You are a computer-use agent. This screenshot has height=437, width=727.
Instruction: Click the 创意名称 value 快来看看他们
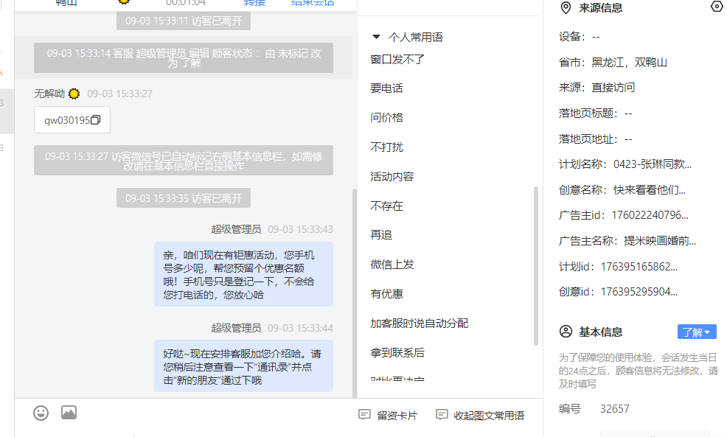(x=649, y=190)
